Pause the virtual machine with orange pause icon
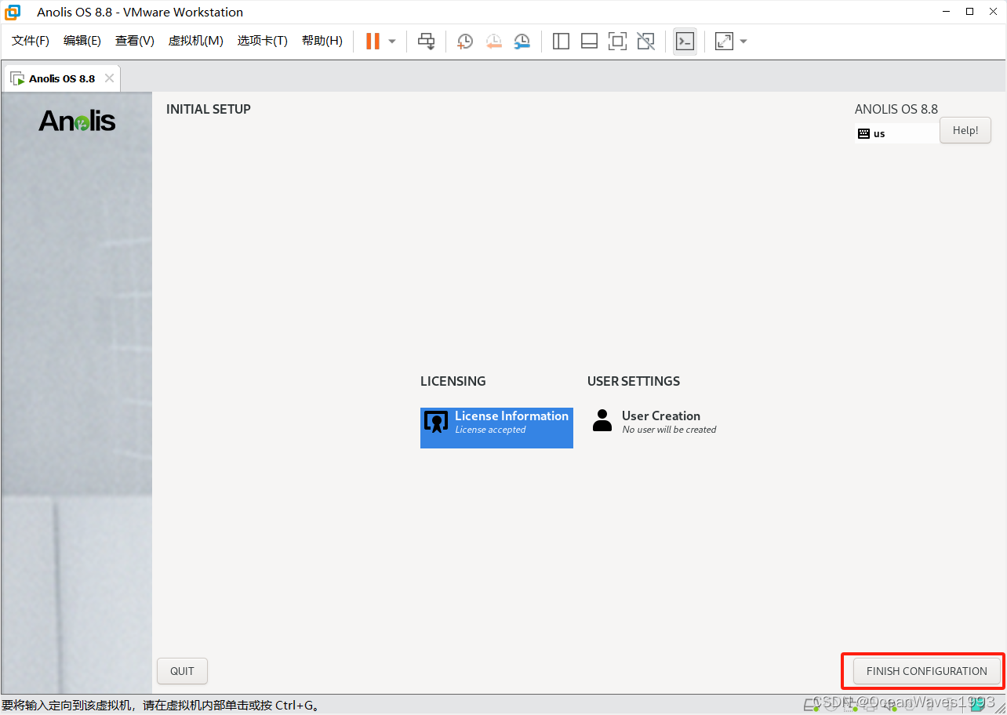Screen dimensions: 1007x715 [x=373, y=41]
